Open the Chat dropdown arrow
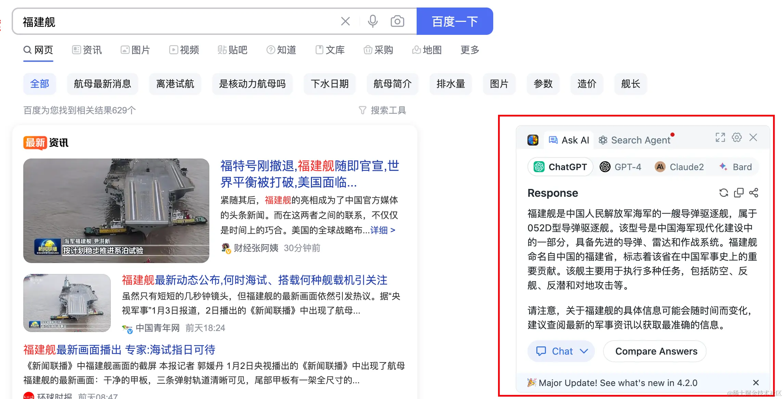Screen dimensions: 784x399 [x=584, y=351]
